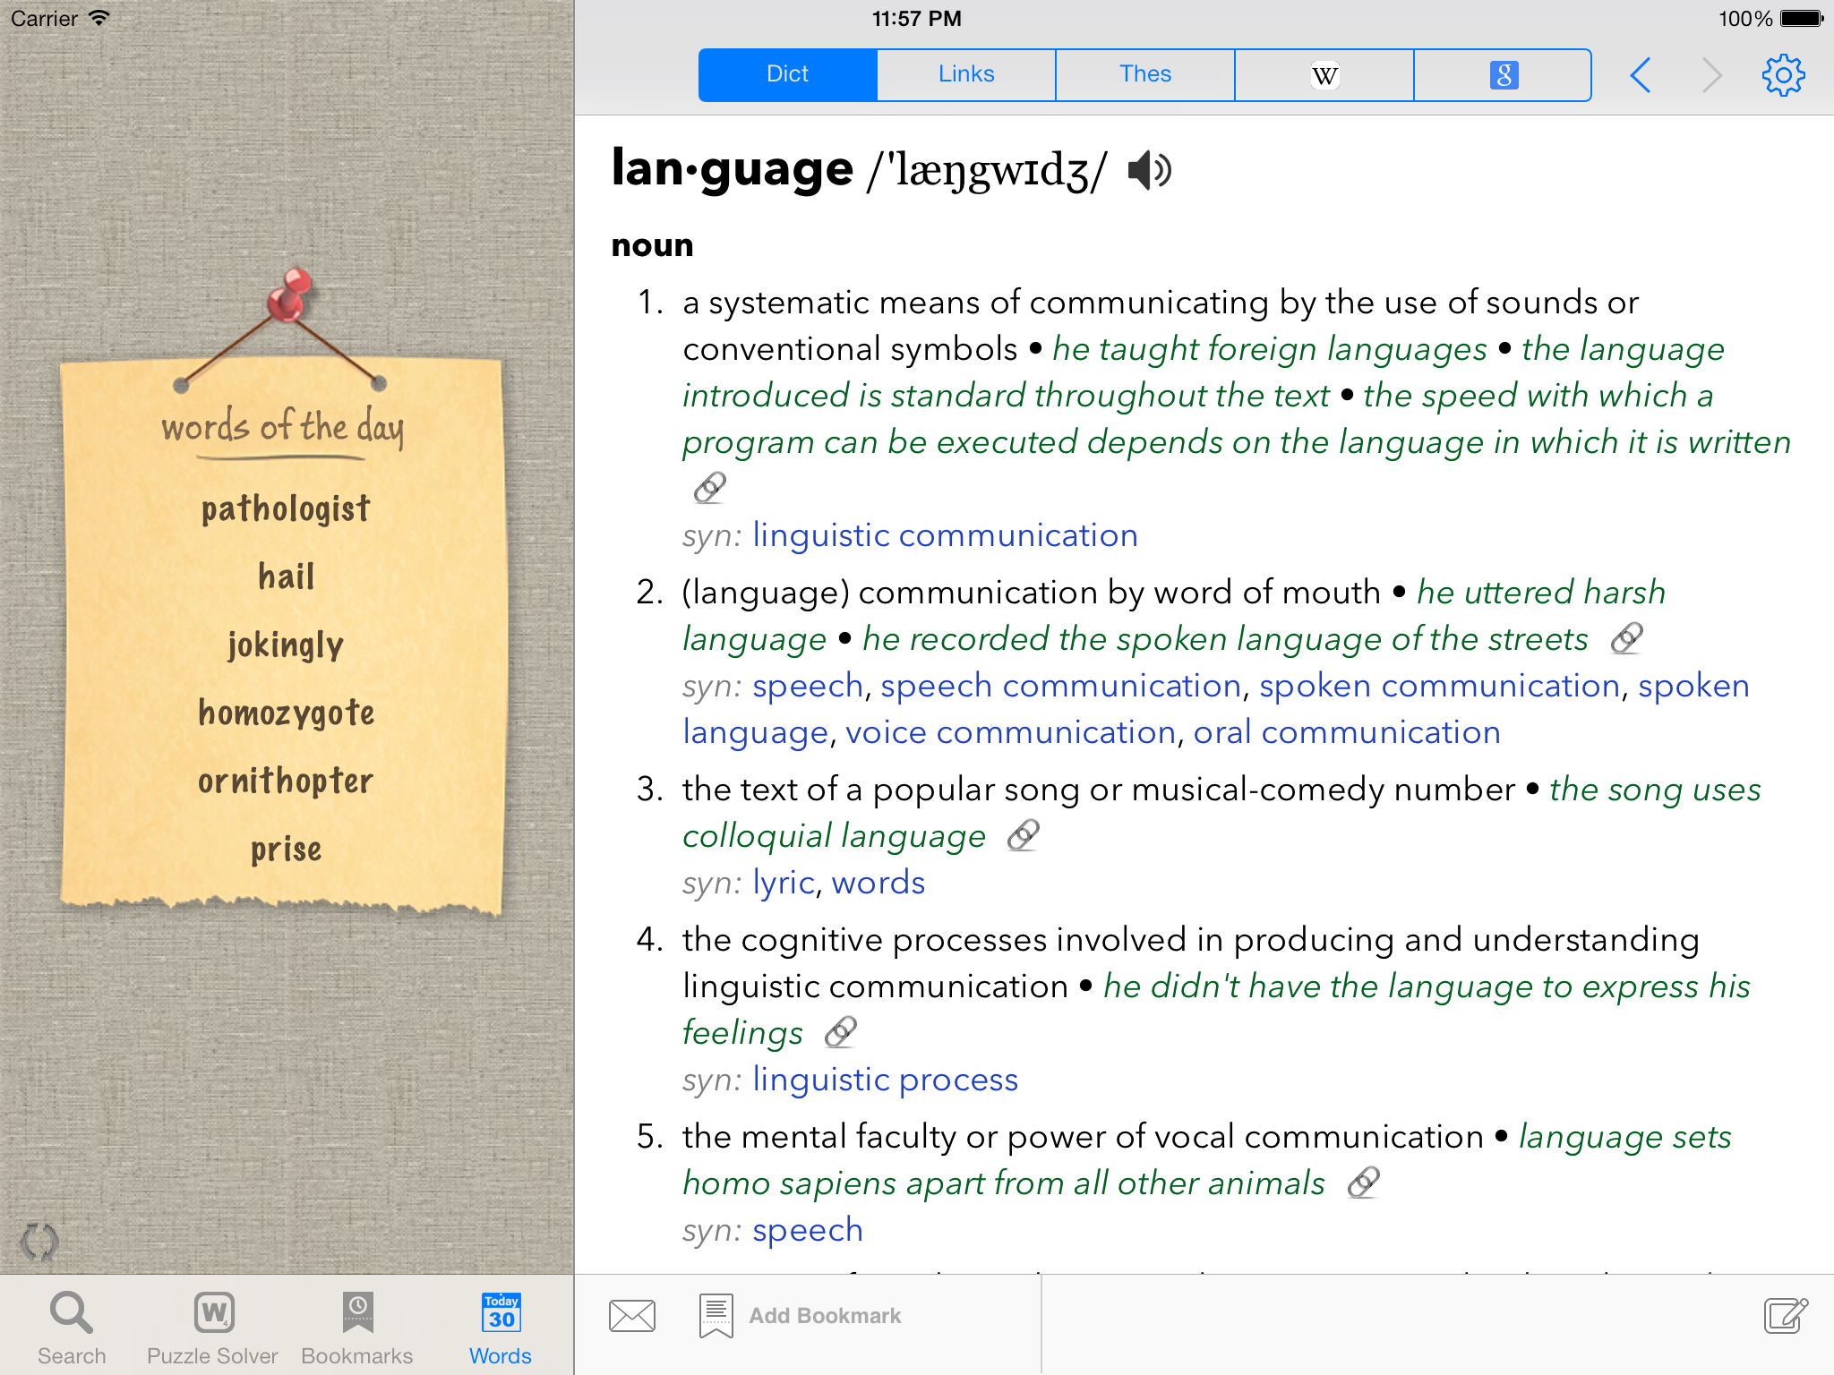The width and height of the screenshot is (1834, 1375).
Task: Open settings gear icon
Action: [x=1783, y=75]
